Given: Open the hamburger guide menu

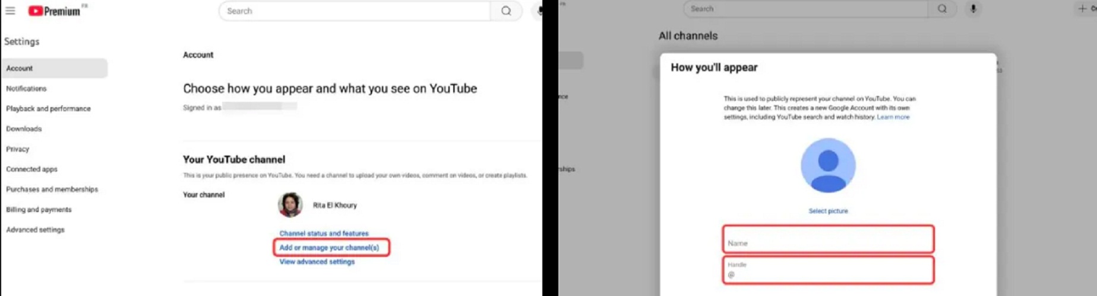Looking at the screenshot, I should pos(10,11).
